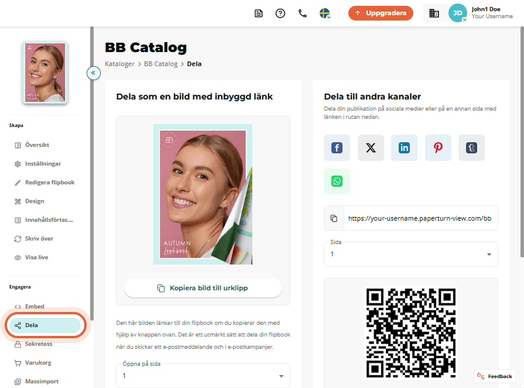Viewport: 524px width, 388px height.
Task: Click the sidebar vertical scrollbar
Action: 92,174
